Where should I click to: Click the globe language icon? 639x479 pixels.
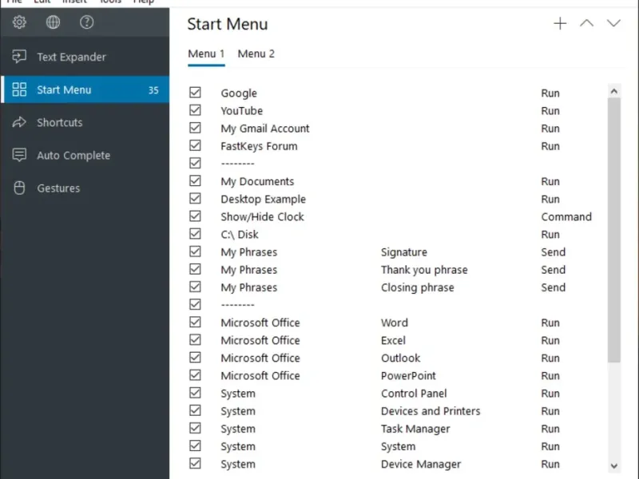(x=53, y=22)
